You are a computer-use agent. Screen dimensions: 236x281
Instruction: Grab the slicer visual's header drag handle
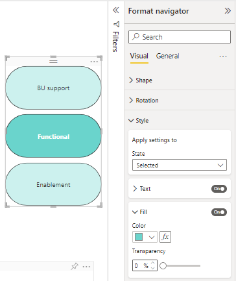pyautogui.click(x=53, y=62)
